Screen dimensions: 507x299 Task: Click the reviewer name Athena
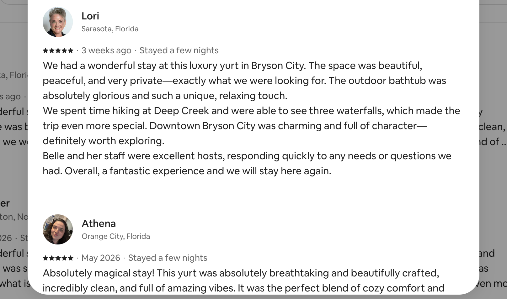pos(99,223)
